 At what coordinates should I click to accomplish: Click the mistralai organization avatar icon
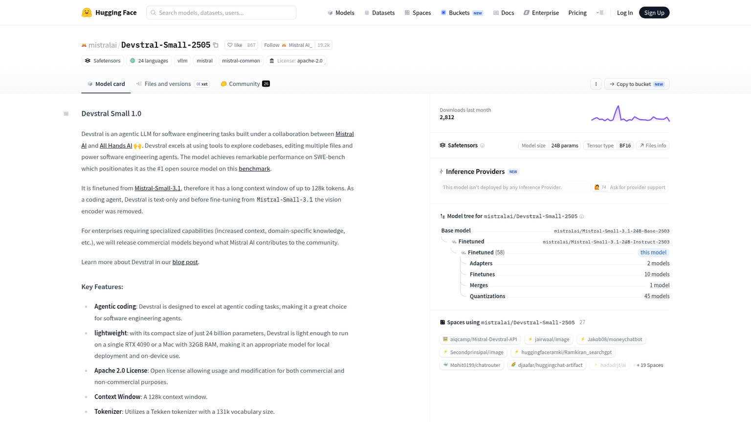pyautogui.click(x=84, y=45)
